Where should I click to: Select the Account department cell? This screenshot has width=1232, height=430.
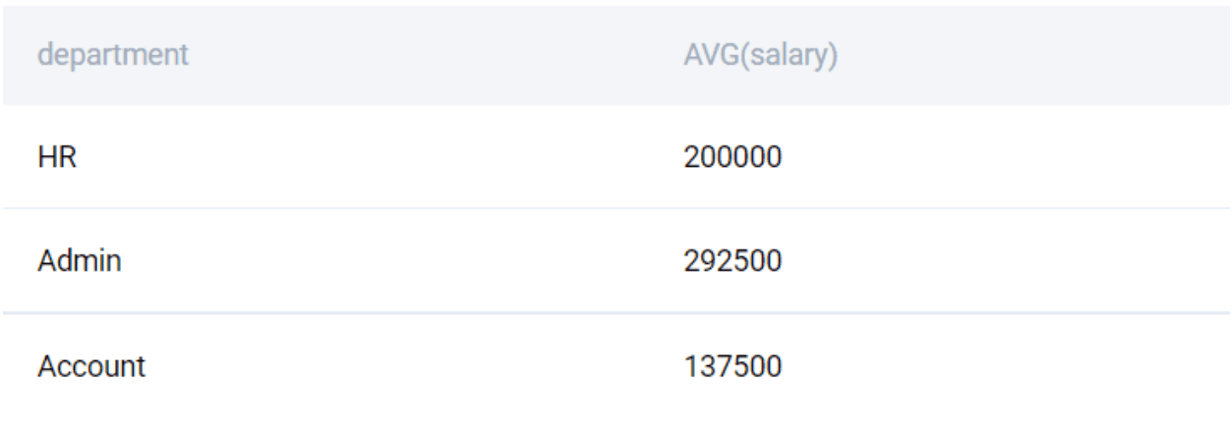pyautogui.click(x=91, y=368)
